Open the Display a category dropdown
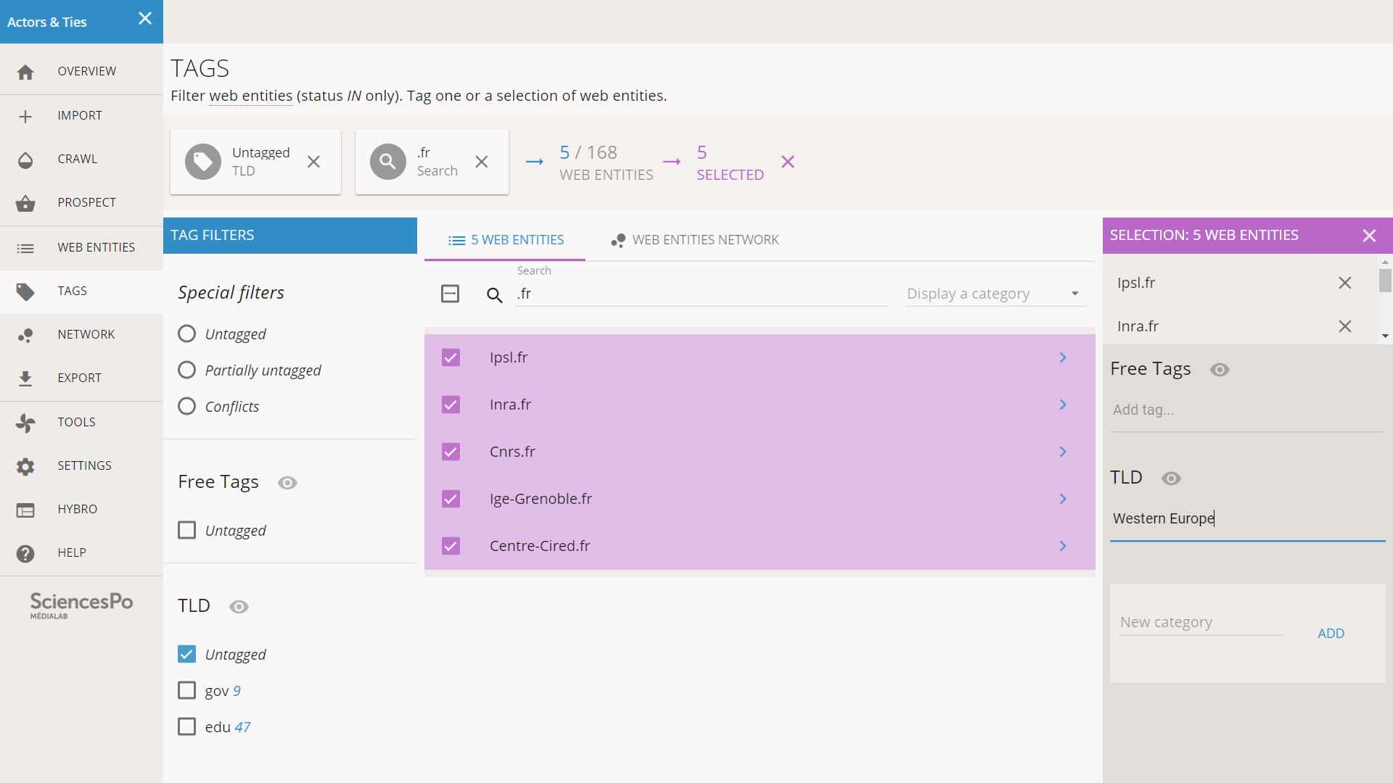 click(x=992, y=294)
